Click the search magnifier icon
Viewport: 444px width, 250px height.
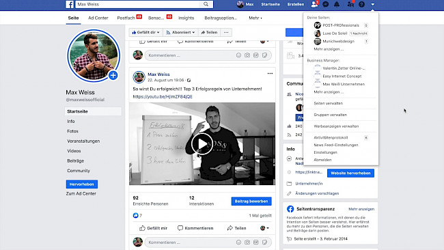pyautogui.click(x=206, y=4)
